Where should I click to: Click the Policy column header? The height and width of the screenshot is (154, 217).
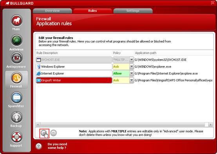coord(117,53)
